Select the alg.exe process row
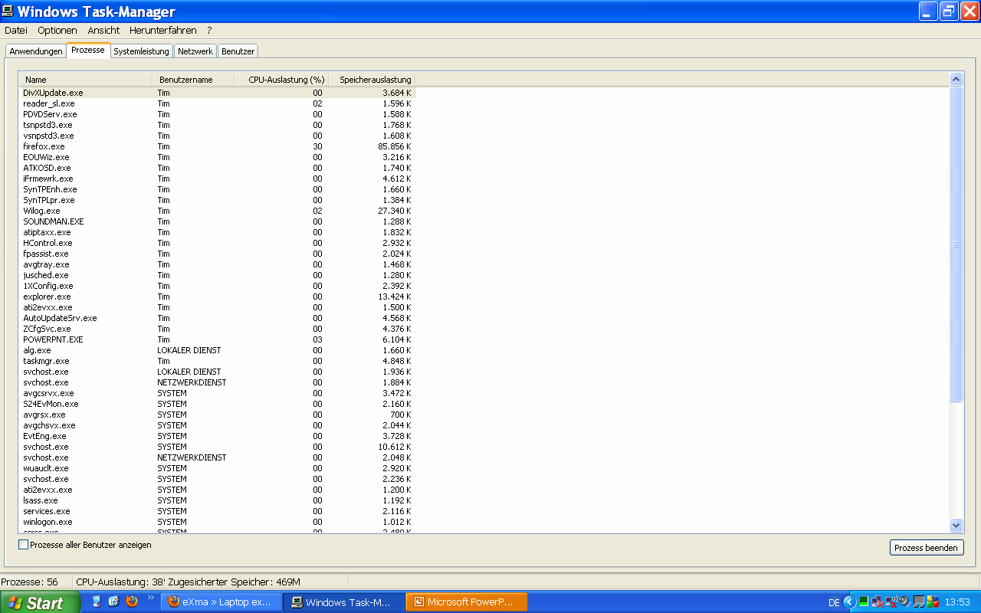The width and height of the screenshot is (981, 613). pyautogui.click(x=217, y=350)
